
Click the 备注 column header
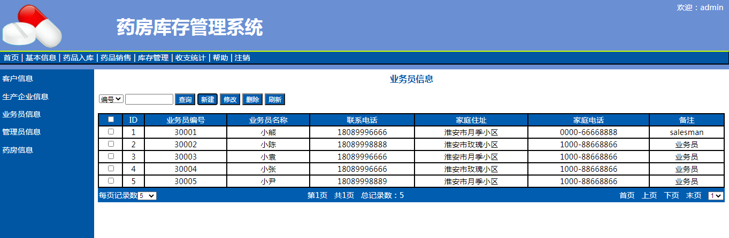click(x=687, y=120)
